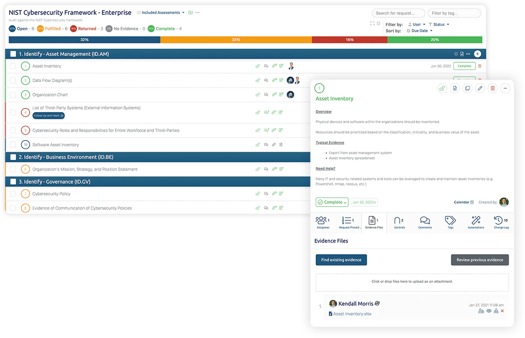This screenshot has width=525, height=338.
Task: Click the green 20% Complete progress segment
Action: click(x=435, y=40)
